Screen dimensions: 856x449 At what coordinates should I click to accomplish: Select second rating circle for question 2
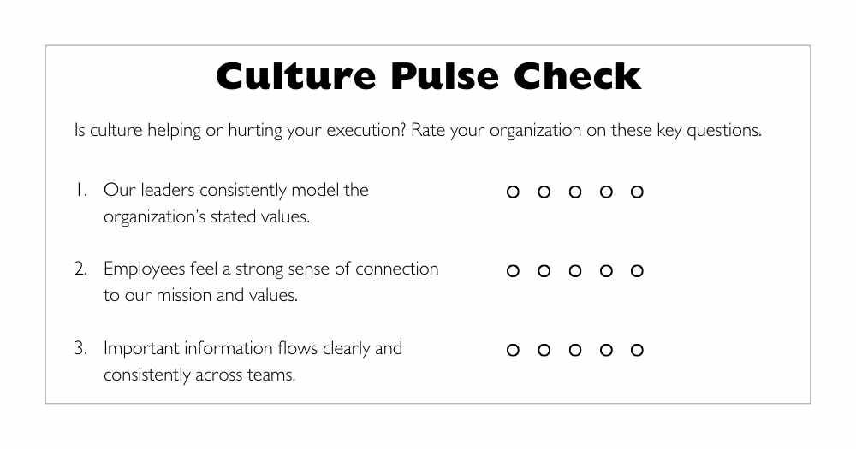(x=544, y=271)
